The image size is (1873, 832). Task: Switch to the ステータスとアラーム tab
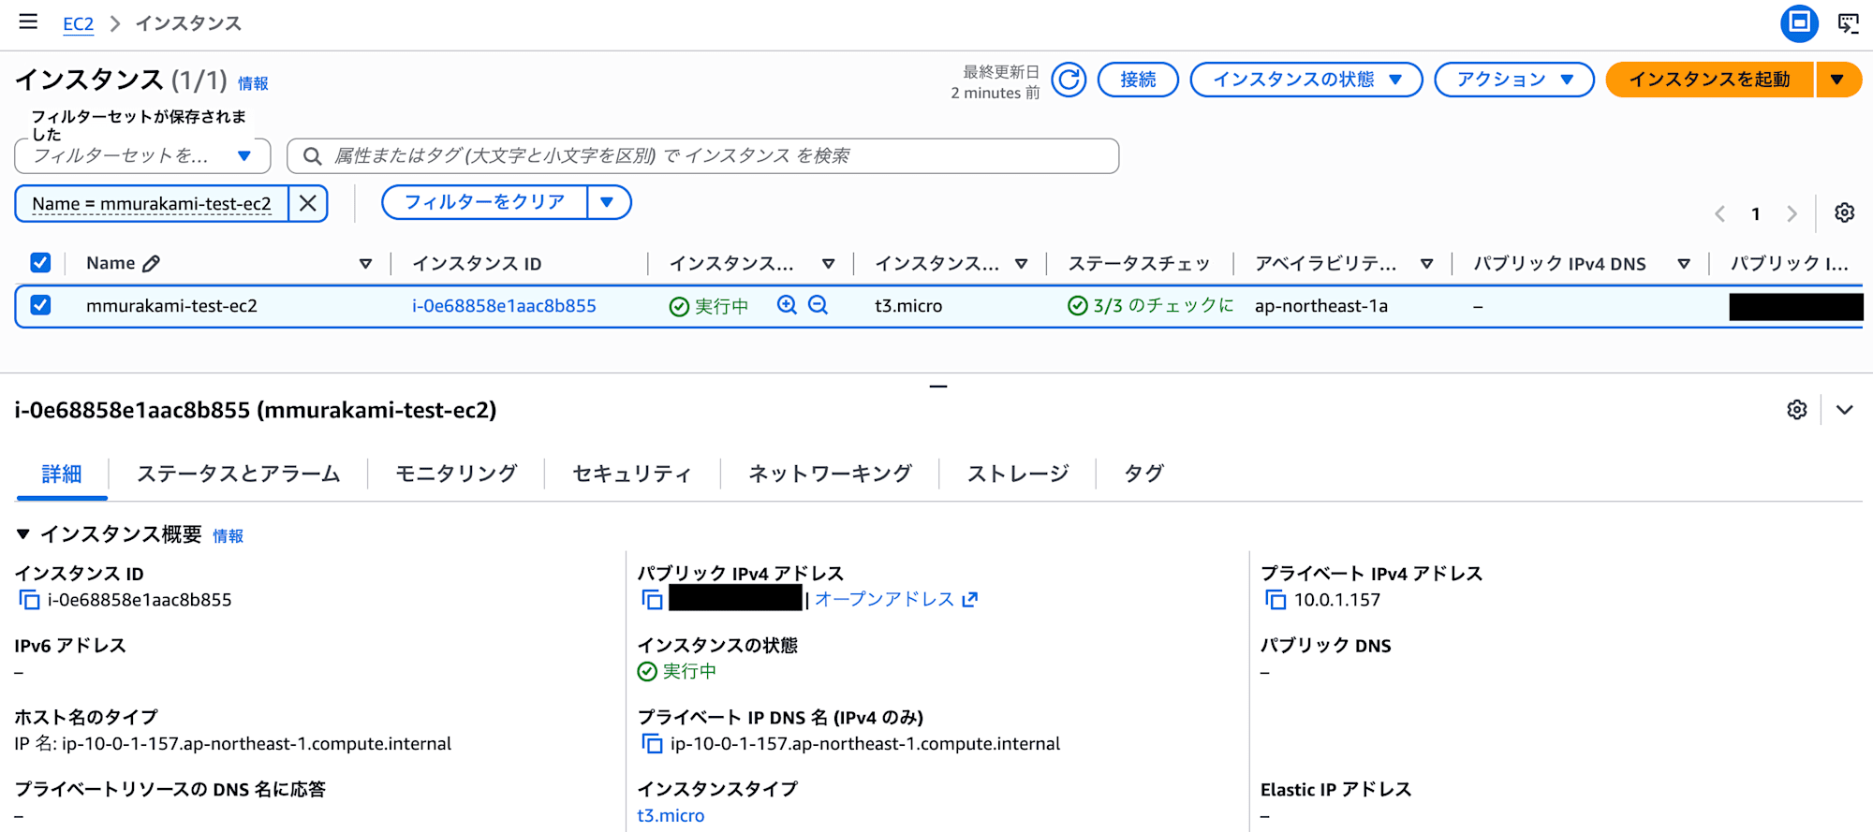[x=238, y=474]
